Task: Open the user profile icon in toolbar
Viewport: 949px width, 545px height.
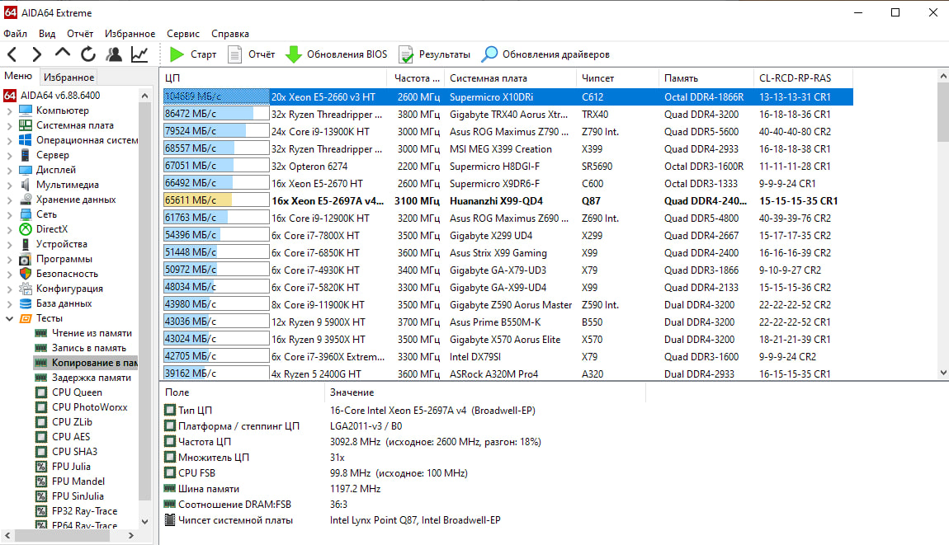Action: click(114, 54)
